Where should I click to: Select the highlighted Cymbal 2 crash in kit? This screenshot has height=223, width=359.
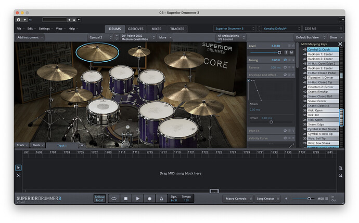coord(97,52)
